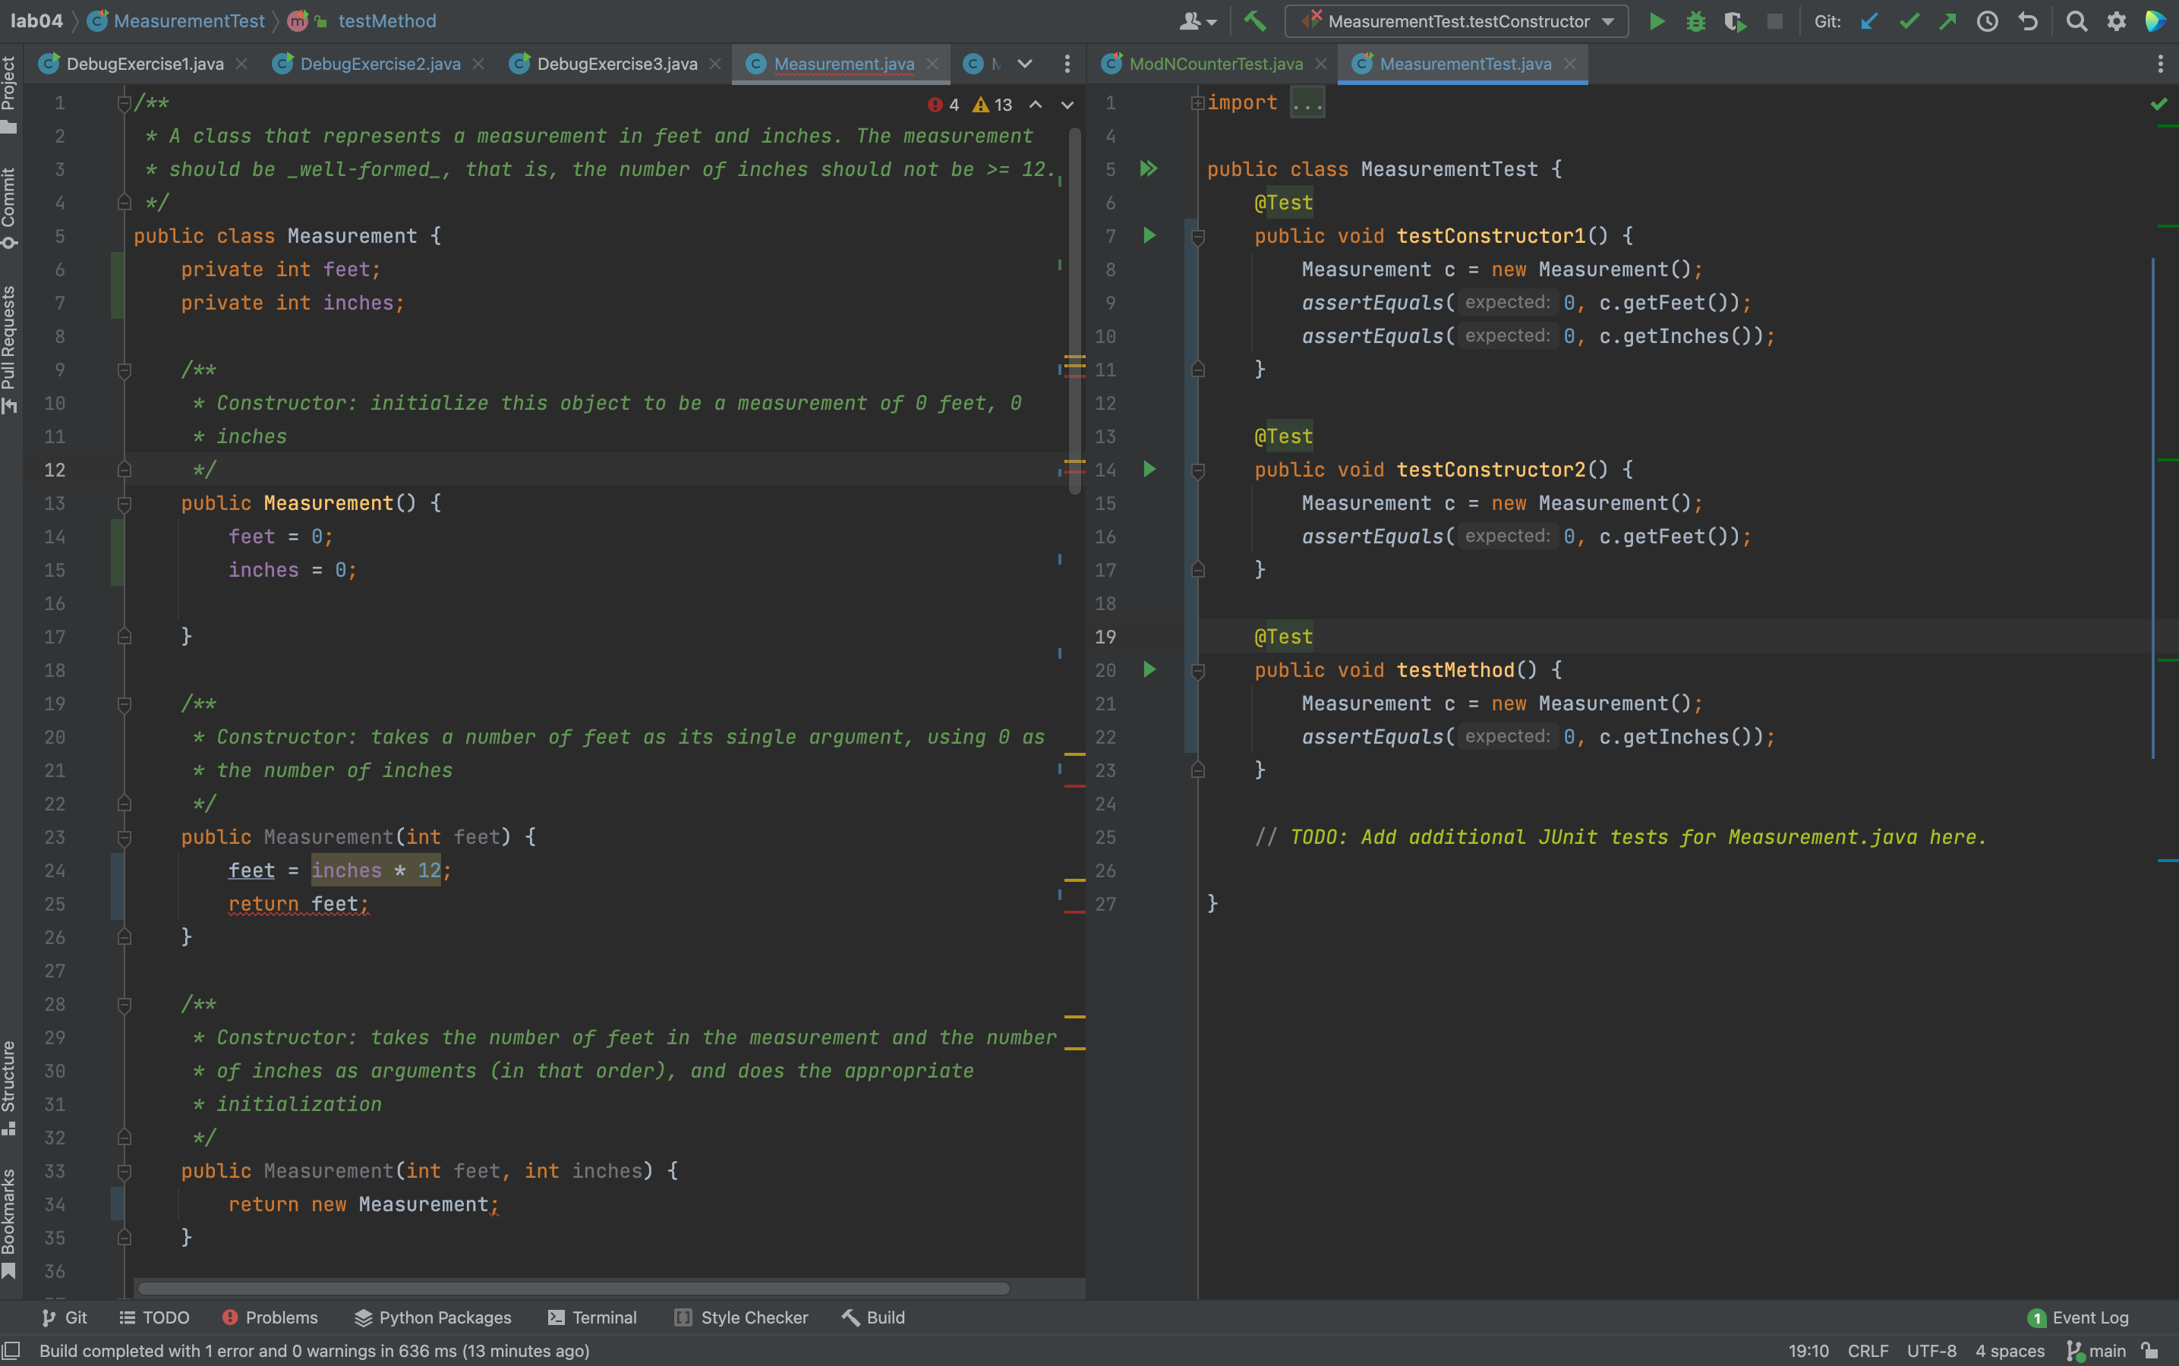Image resolution: width=2179 pixels, height=1366 pixels.
Task: Collapse the testMethod code fold marker
Action: (1197, 672)
